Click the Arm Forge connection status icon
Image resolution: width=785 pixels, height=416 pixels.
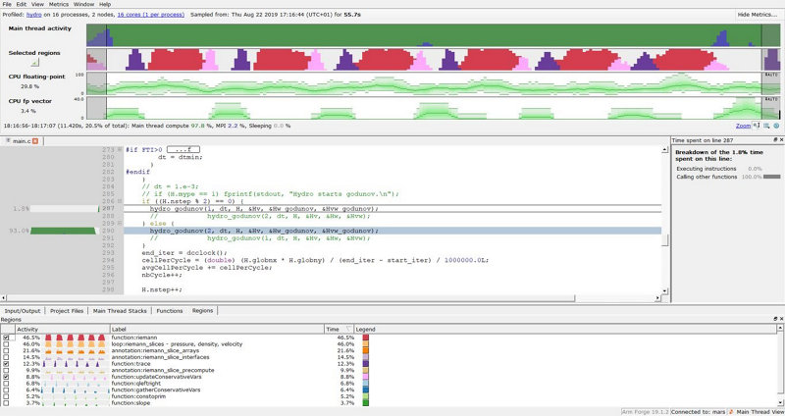[x=731, y=412]
